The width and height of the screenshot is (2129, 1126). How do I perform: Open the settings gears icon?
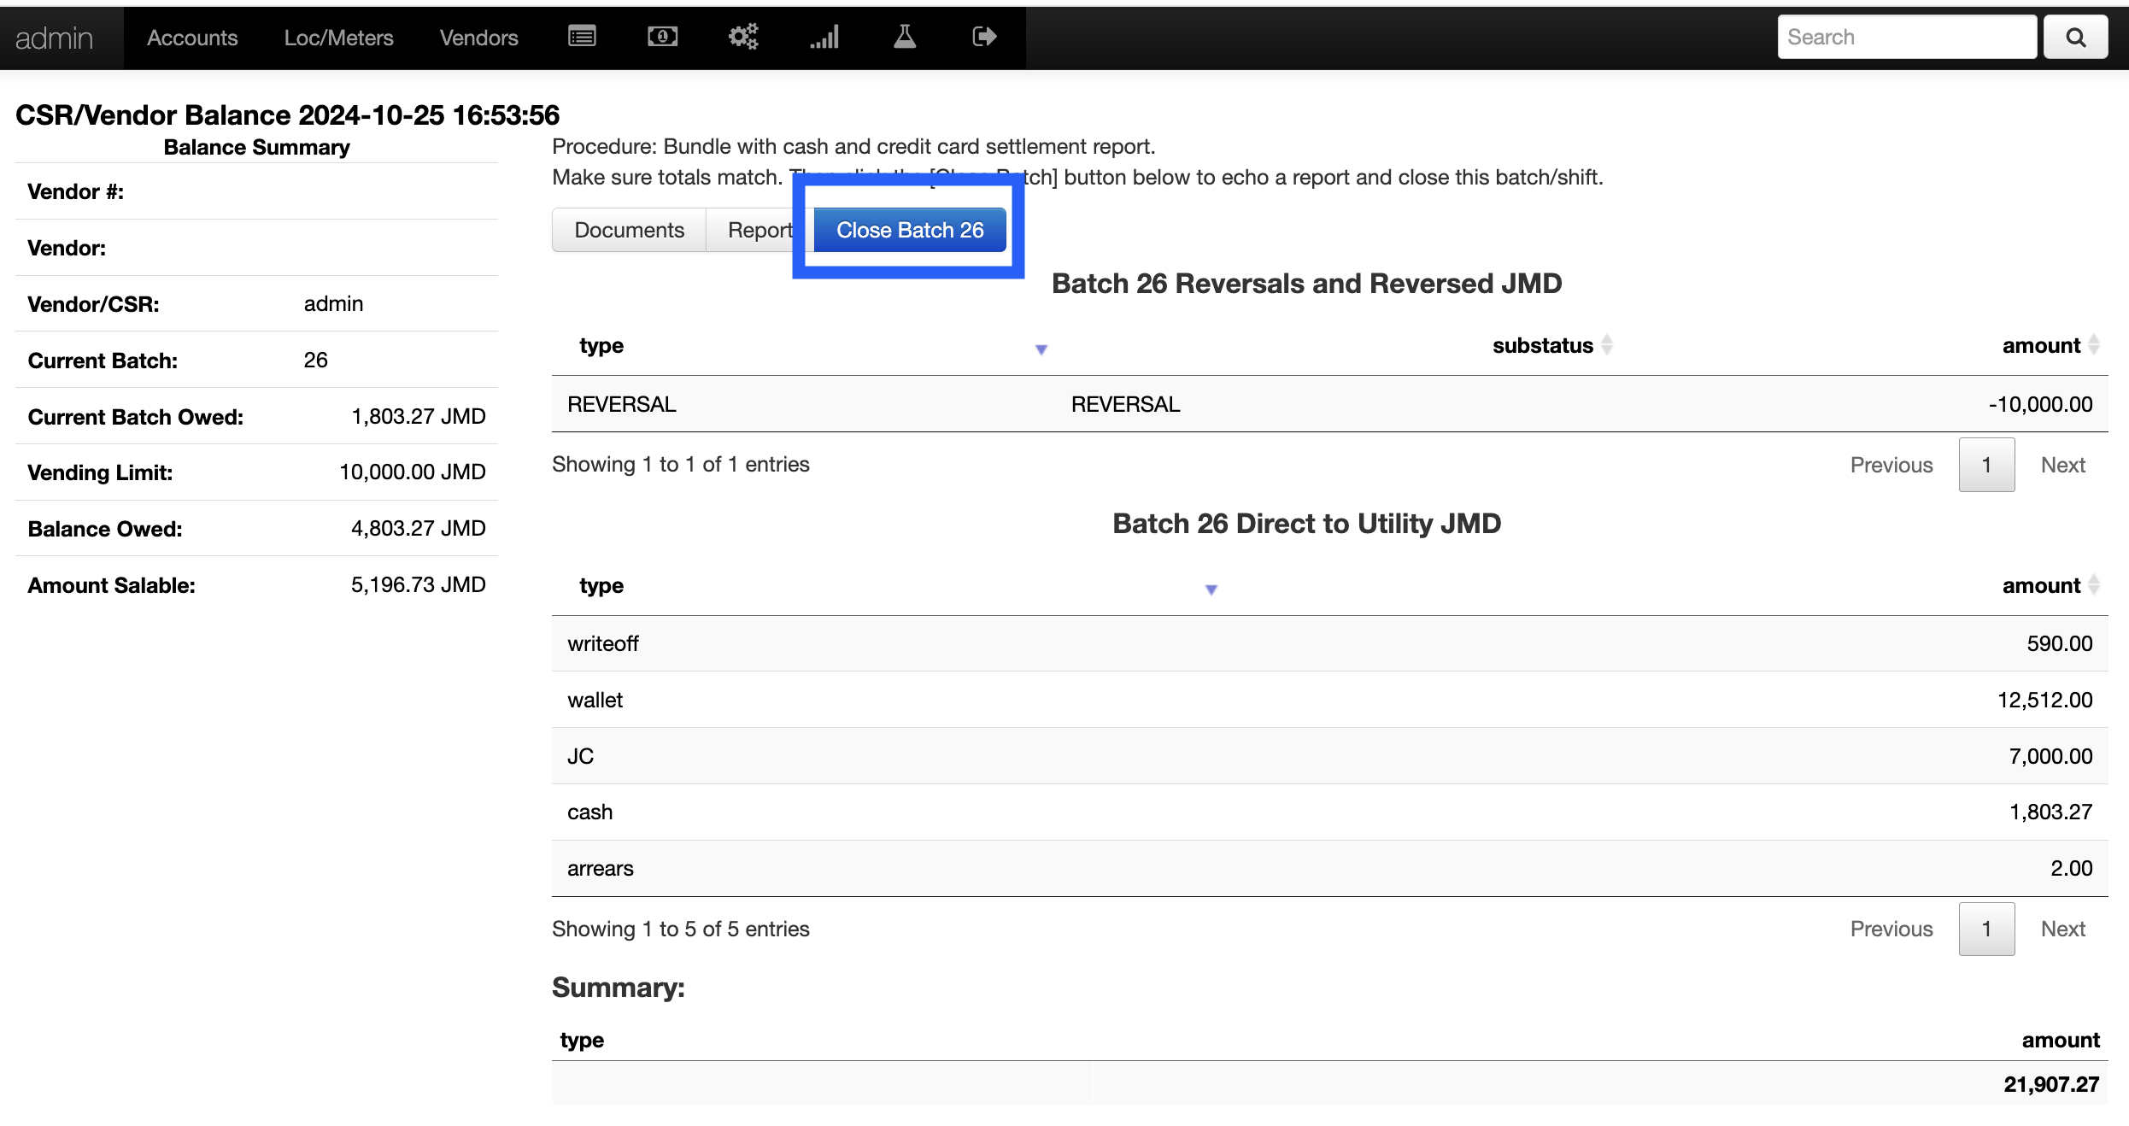pyautogui.click(x=742, y=37)
